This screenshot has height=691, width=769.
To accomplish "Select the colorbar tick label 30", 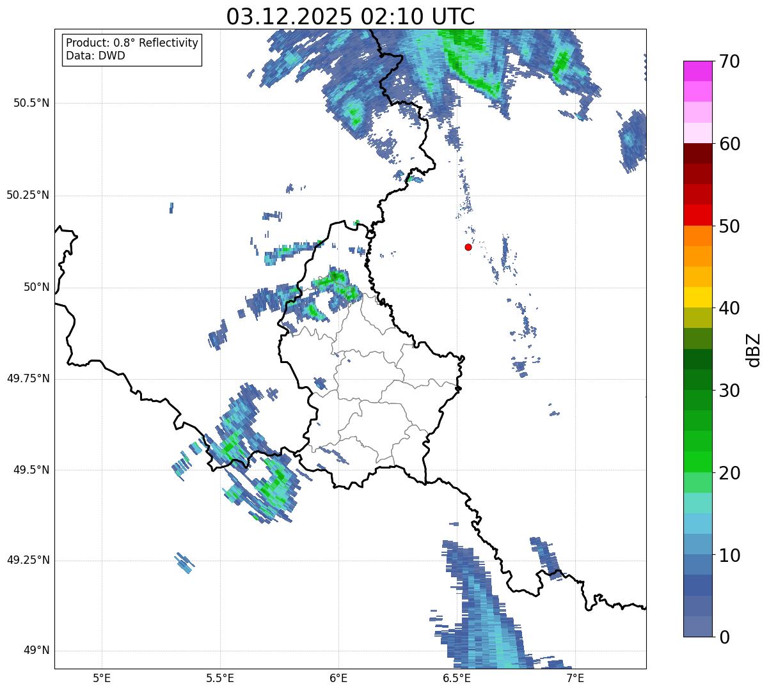I will [x=729, y=391].
